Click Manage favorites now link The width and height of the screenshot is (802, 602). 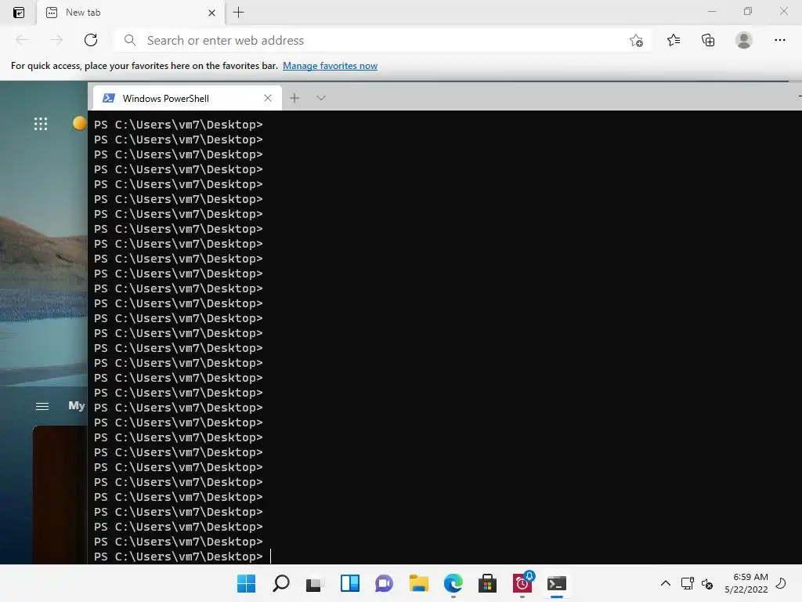click(x=330, y=66)
